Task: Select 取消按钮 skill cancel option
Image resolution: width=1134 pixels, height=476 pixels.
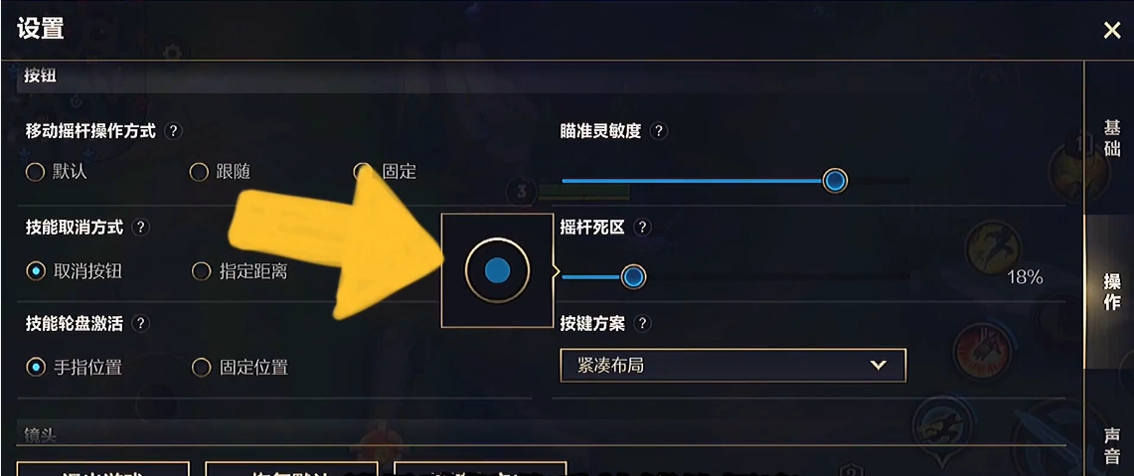Action: 74,271
